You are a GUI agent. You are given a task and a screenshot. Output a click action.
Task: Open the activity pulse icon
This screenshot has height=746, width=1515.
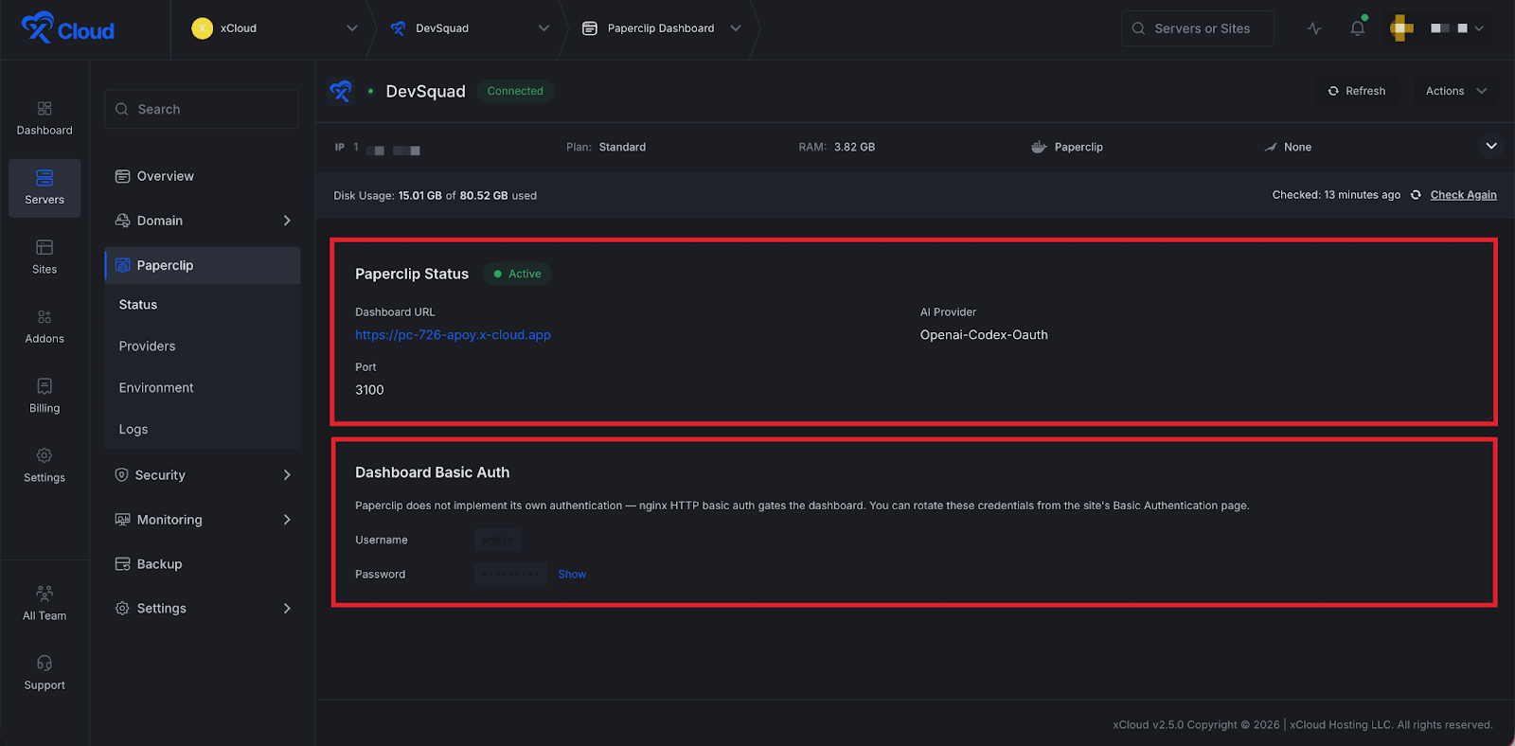pos(1314,28)
